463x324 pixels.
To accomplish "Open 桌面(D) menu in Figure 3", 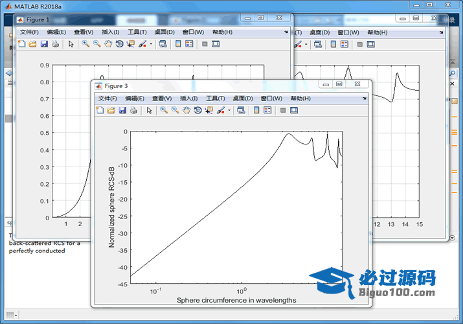I will pos(243,98).
